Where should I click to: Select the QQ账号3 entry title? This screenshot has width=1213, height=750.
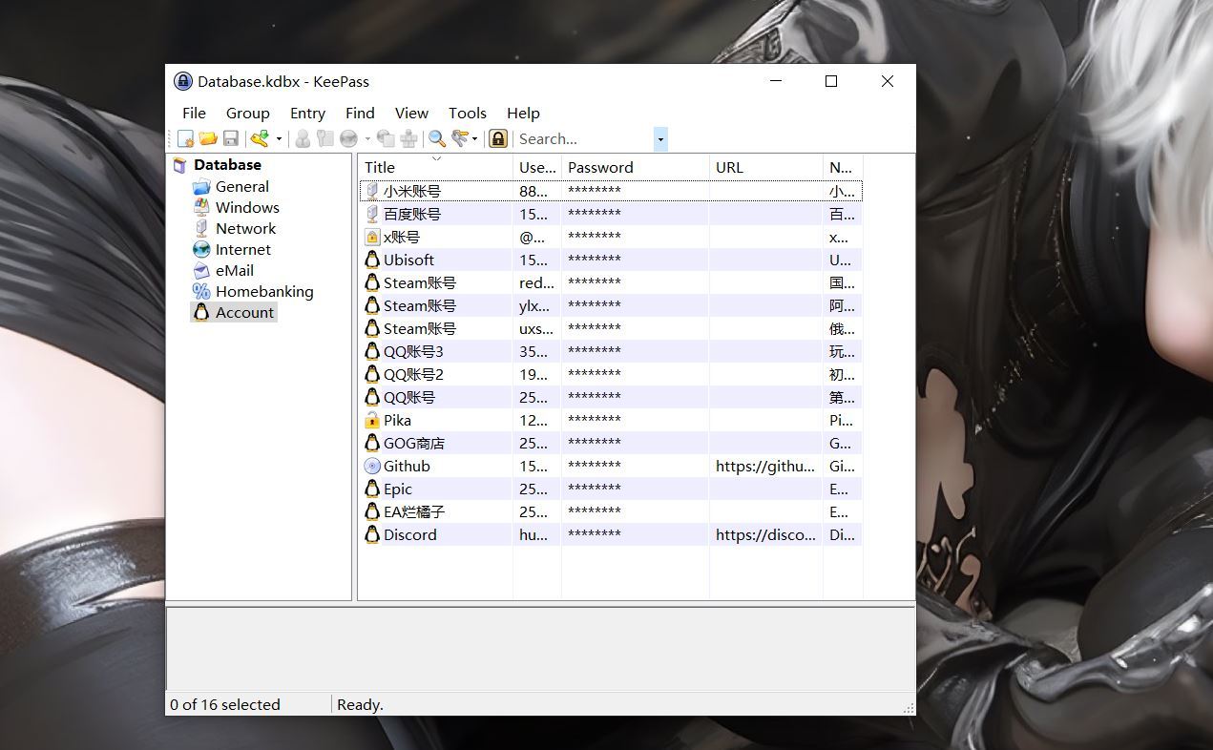click(x=413, y=352)
